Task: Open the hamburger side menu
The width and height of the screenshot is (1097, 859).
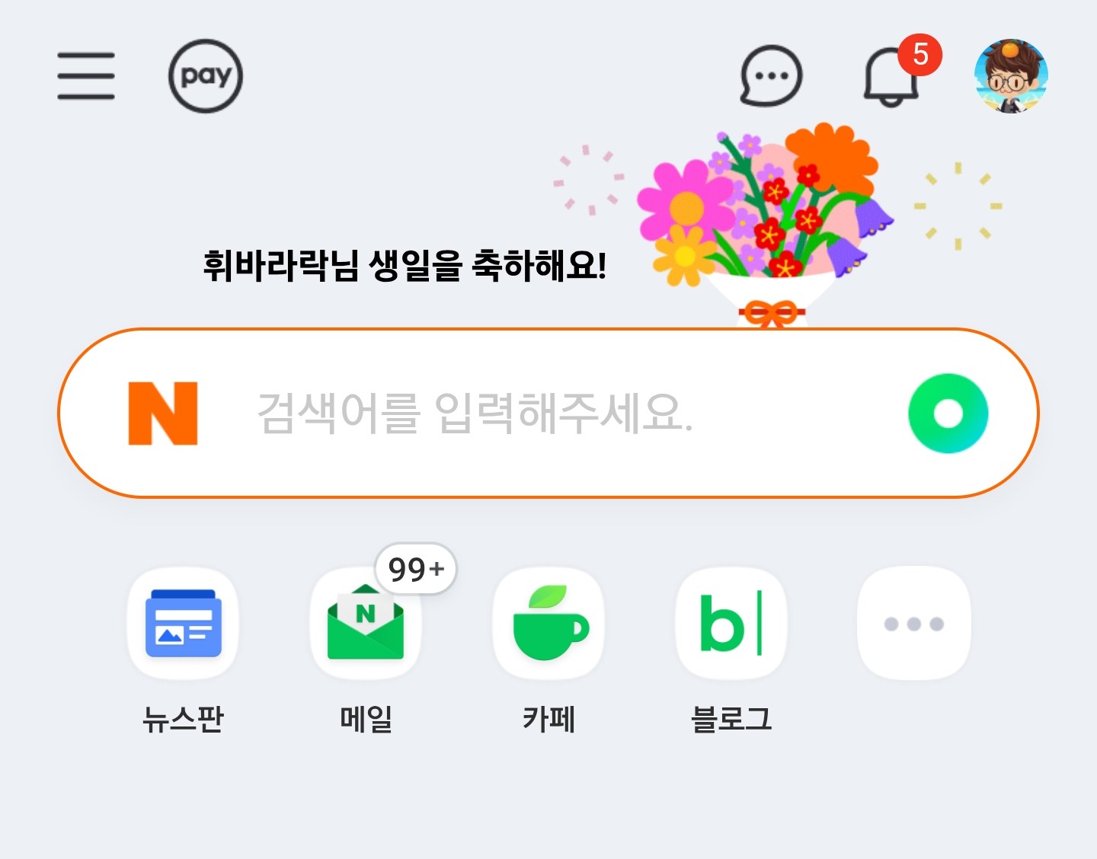Action: [x=86, y=76]
